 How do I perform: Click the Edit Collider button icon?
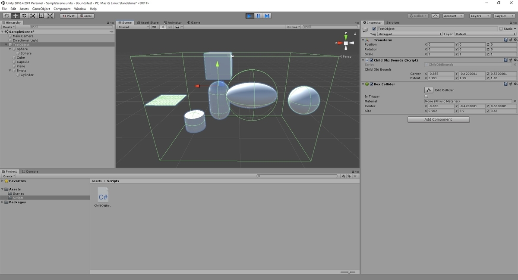[429, 90]
